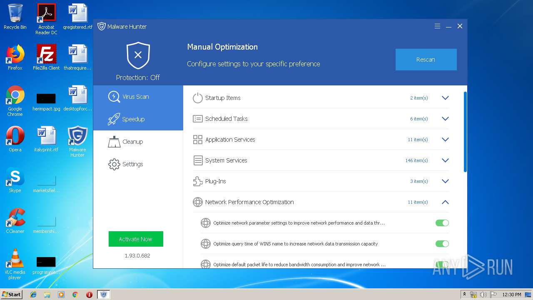Click the Settings gear icon
The width and height of the screenshot is (533, 300).
[114, 164]
